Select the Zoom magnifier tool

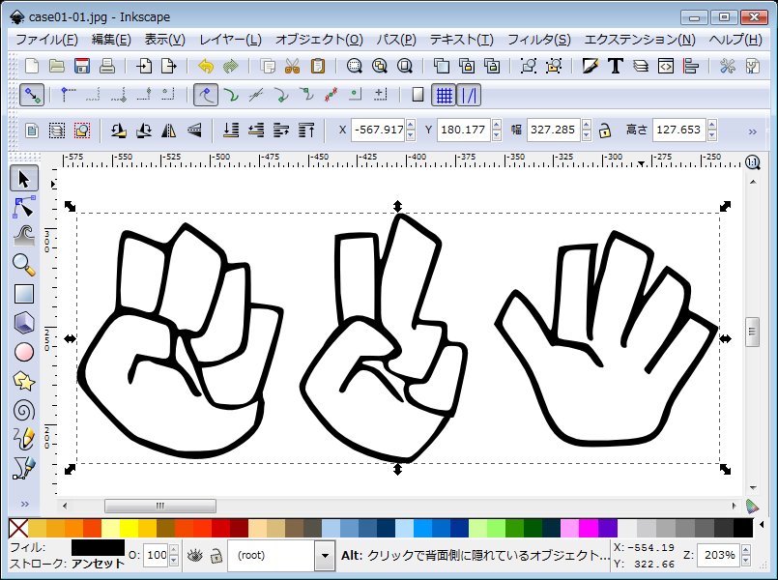click(x=24, y=265)
